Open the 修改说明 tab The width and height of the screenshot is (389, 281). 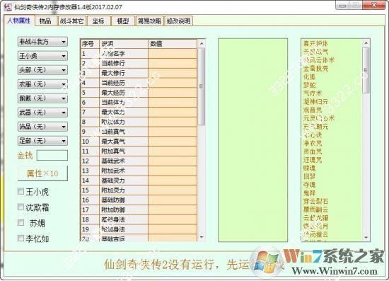click(178, 21)
